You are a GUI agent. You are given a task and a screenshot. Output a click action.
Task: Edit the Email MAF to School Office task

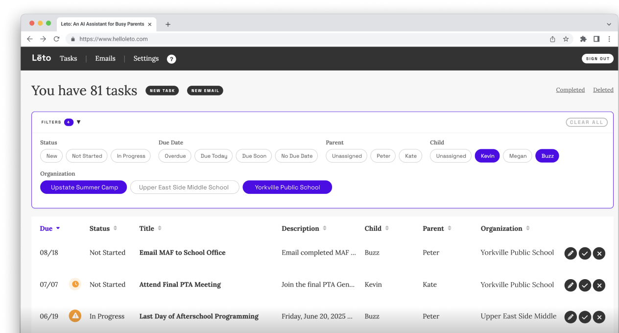(x=570, y=253)
